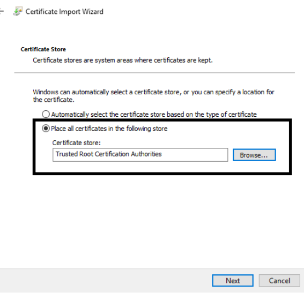Click the blank area below the highlighted box
The height and width of the screenshot is (293, 304).
click(152, 221)
